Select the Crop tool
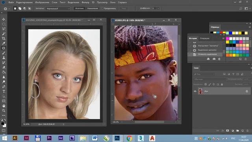 coord(4,39)
